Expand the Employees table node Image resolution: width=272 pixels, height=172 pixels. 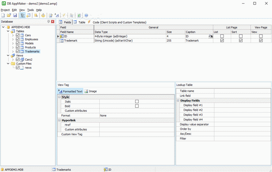(x=13, y=39)
